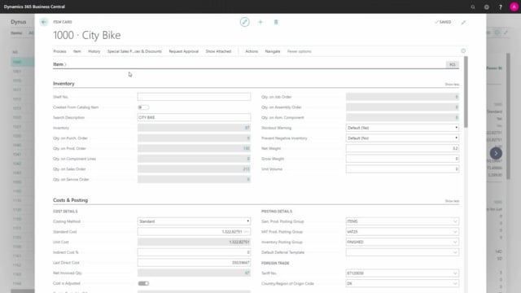Open the Item menu
The height and width of the screenshot is (293, 521).
tap(77, 51)
